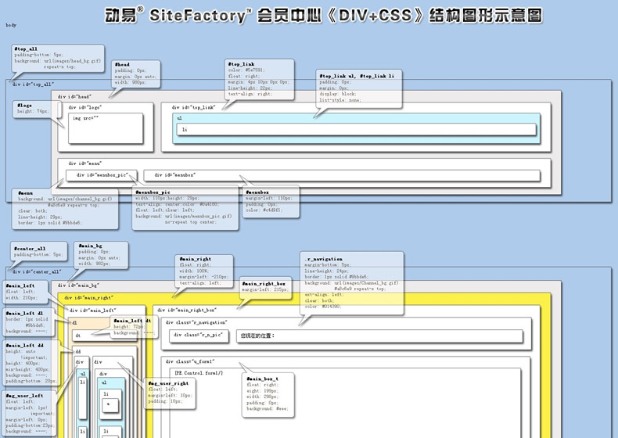The image size is (618, 438).
Task: Select the div id="menubox_pic" box
Action: [x=102, y=175]
